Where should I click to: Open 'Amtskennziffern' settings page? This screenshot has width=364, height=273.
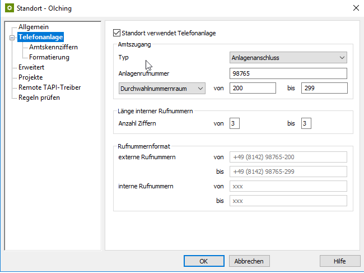pyautogui.click(x=53, y=47)
